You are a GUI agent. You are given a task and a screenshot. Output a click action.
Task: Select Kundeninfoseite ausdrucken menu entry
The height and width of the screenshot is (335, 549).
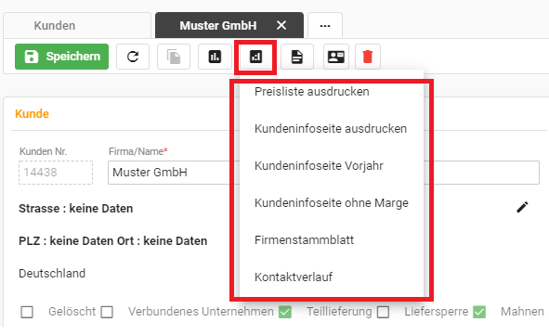point(332,129)
